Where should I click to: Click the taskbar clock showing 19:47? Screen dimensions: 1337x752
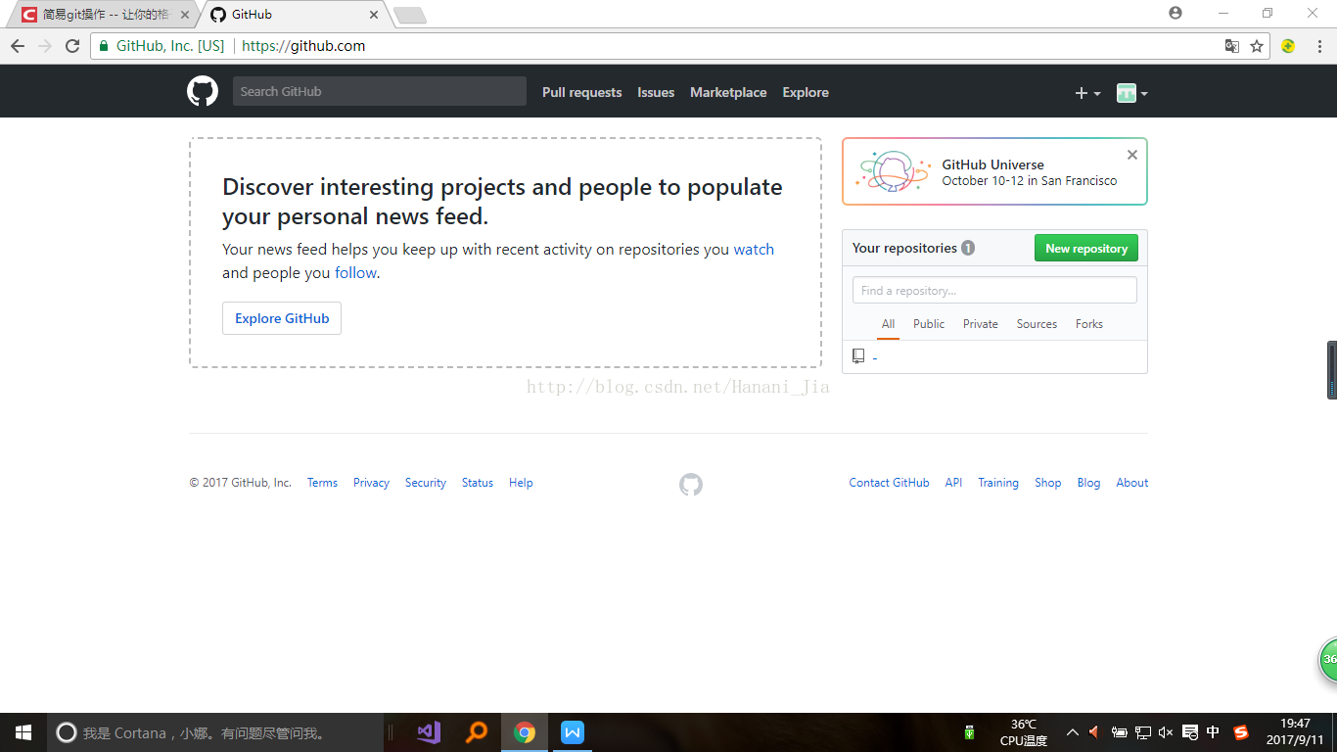(x=1295, y=732)
